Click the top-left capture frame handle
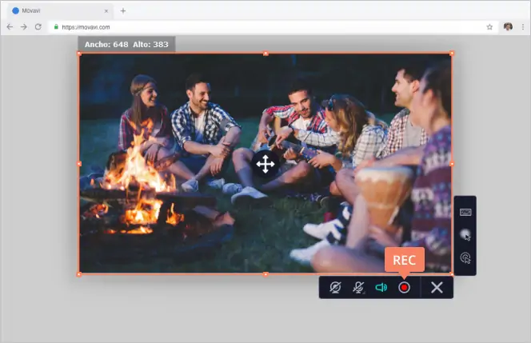This screenshot has height=343, width=531. coord(79,54)
